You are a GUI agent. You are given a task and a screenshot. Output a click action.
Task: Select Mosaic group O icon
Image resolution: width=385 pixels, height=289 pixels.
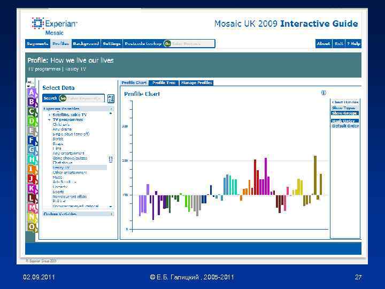pyautogui.click(x=32, y=226)
